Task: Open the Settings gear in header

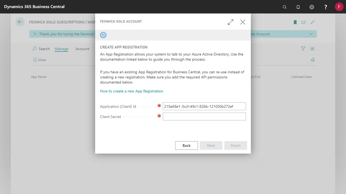Action: [312, 7]
